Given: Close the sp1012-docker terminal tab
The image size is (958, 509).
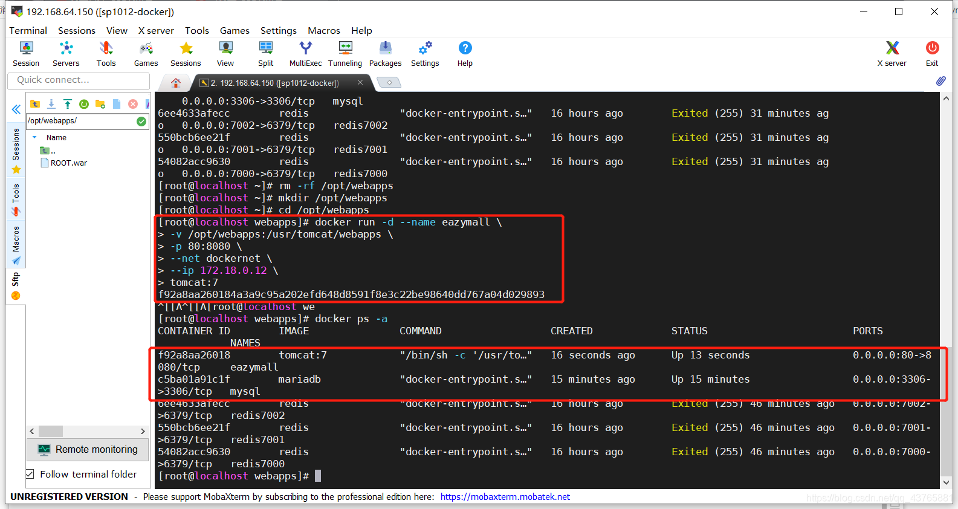Looking at the screenshot, I should pos(360,82).
